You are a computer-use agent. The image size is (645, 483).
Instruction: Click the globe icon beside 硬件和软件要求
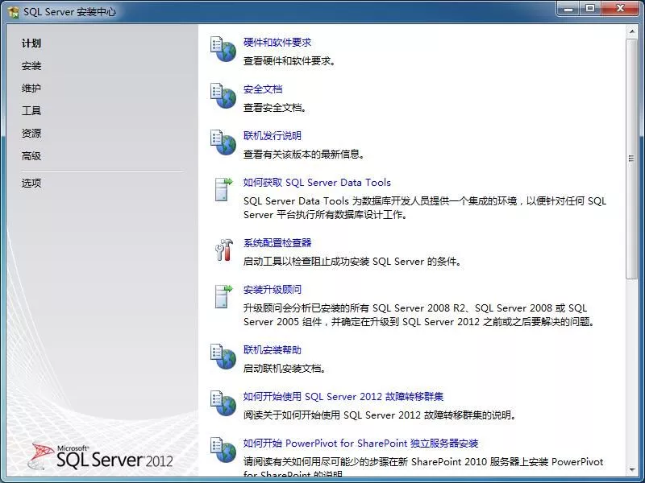coord(223,49)
